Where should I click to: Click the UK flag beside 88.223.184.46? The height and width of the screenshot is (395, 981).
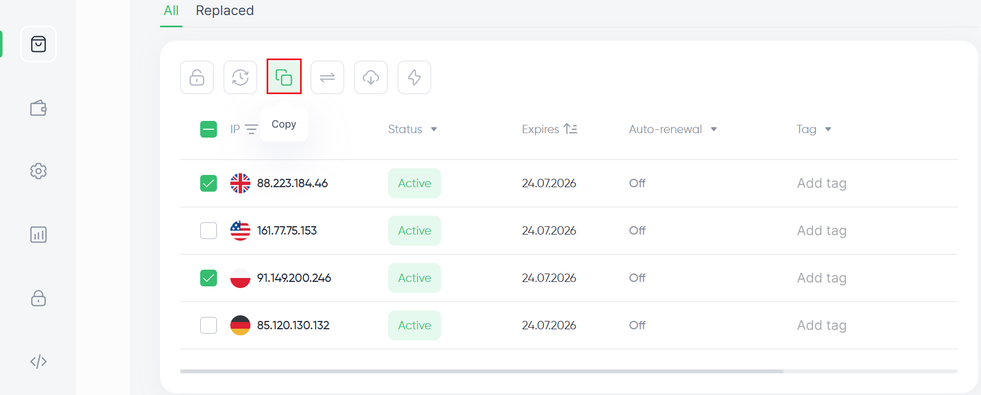[x=240, y=183]
